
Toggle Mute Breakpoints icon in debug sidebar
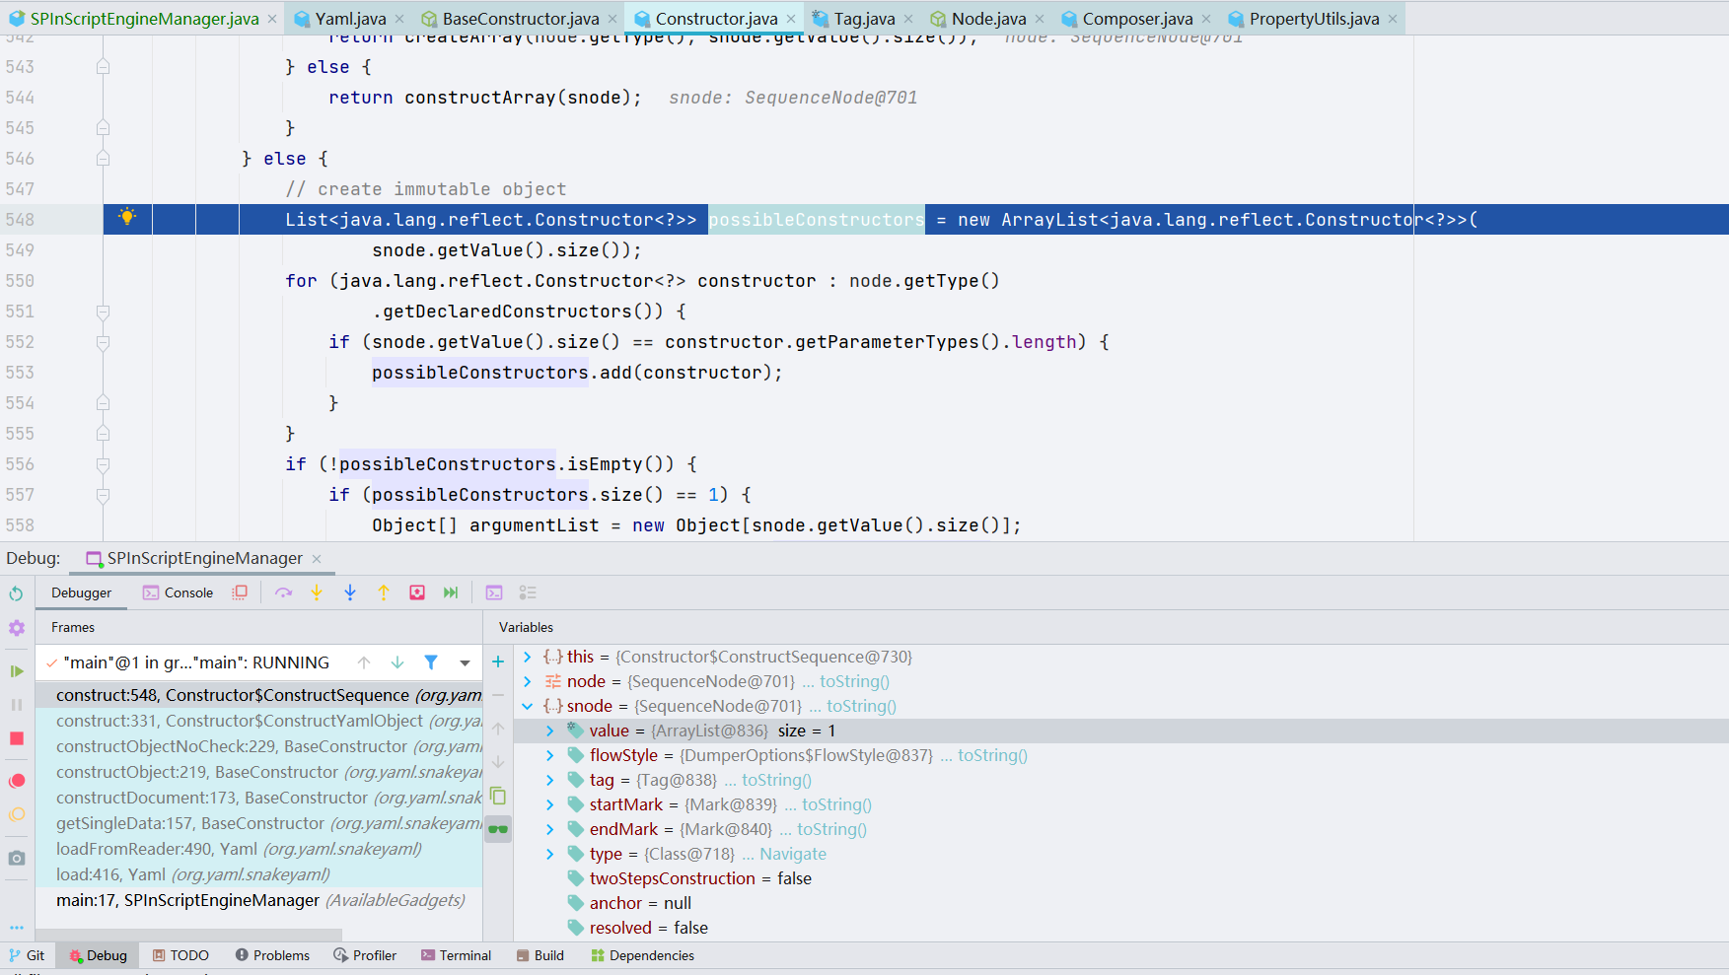pyautogui.click(x=17, y=815)
